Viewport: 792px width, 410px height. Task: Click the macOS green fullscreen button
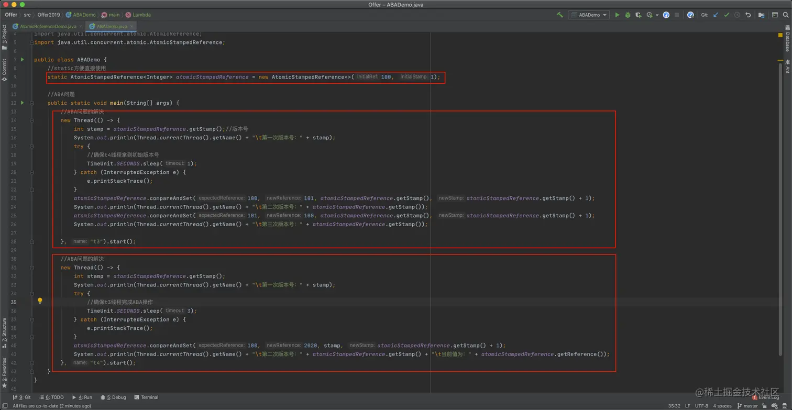click(22, 5)
